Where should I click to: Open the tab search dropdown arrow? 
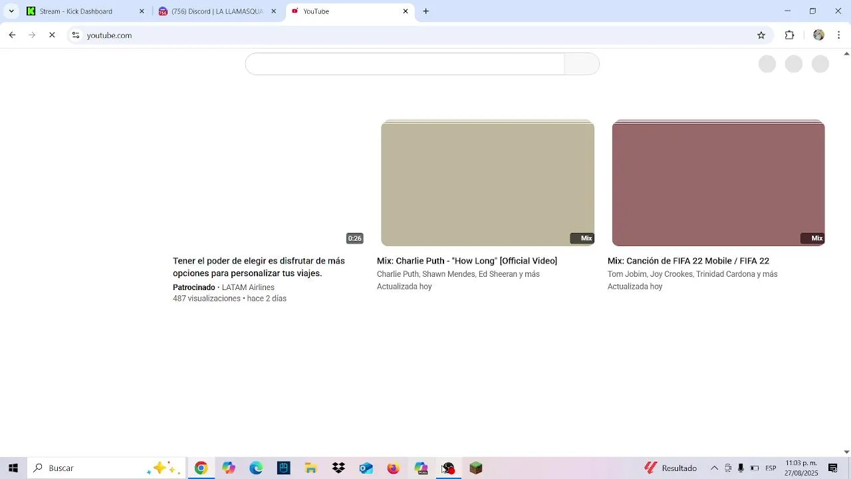pyautogui.click(x=11, y=11)
